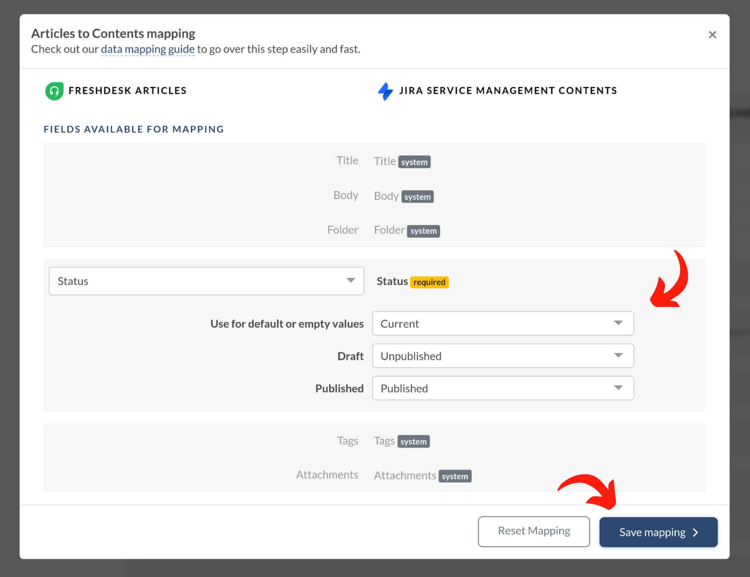This screenshot has width=750, height=577.
Task: Open the Published status mapping dropdown
Action: click(503, 388)
